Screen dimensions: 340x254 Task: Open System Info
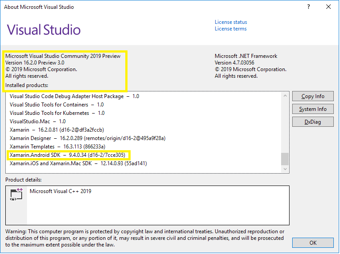[x=313, y=109]
